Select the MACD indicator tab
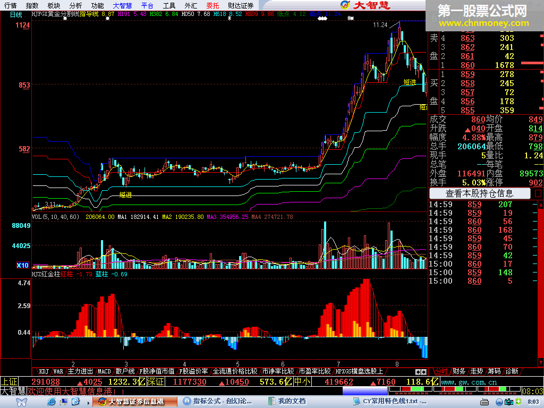 104,371
